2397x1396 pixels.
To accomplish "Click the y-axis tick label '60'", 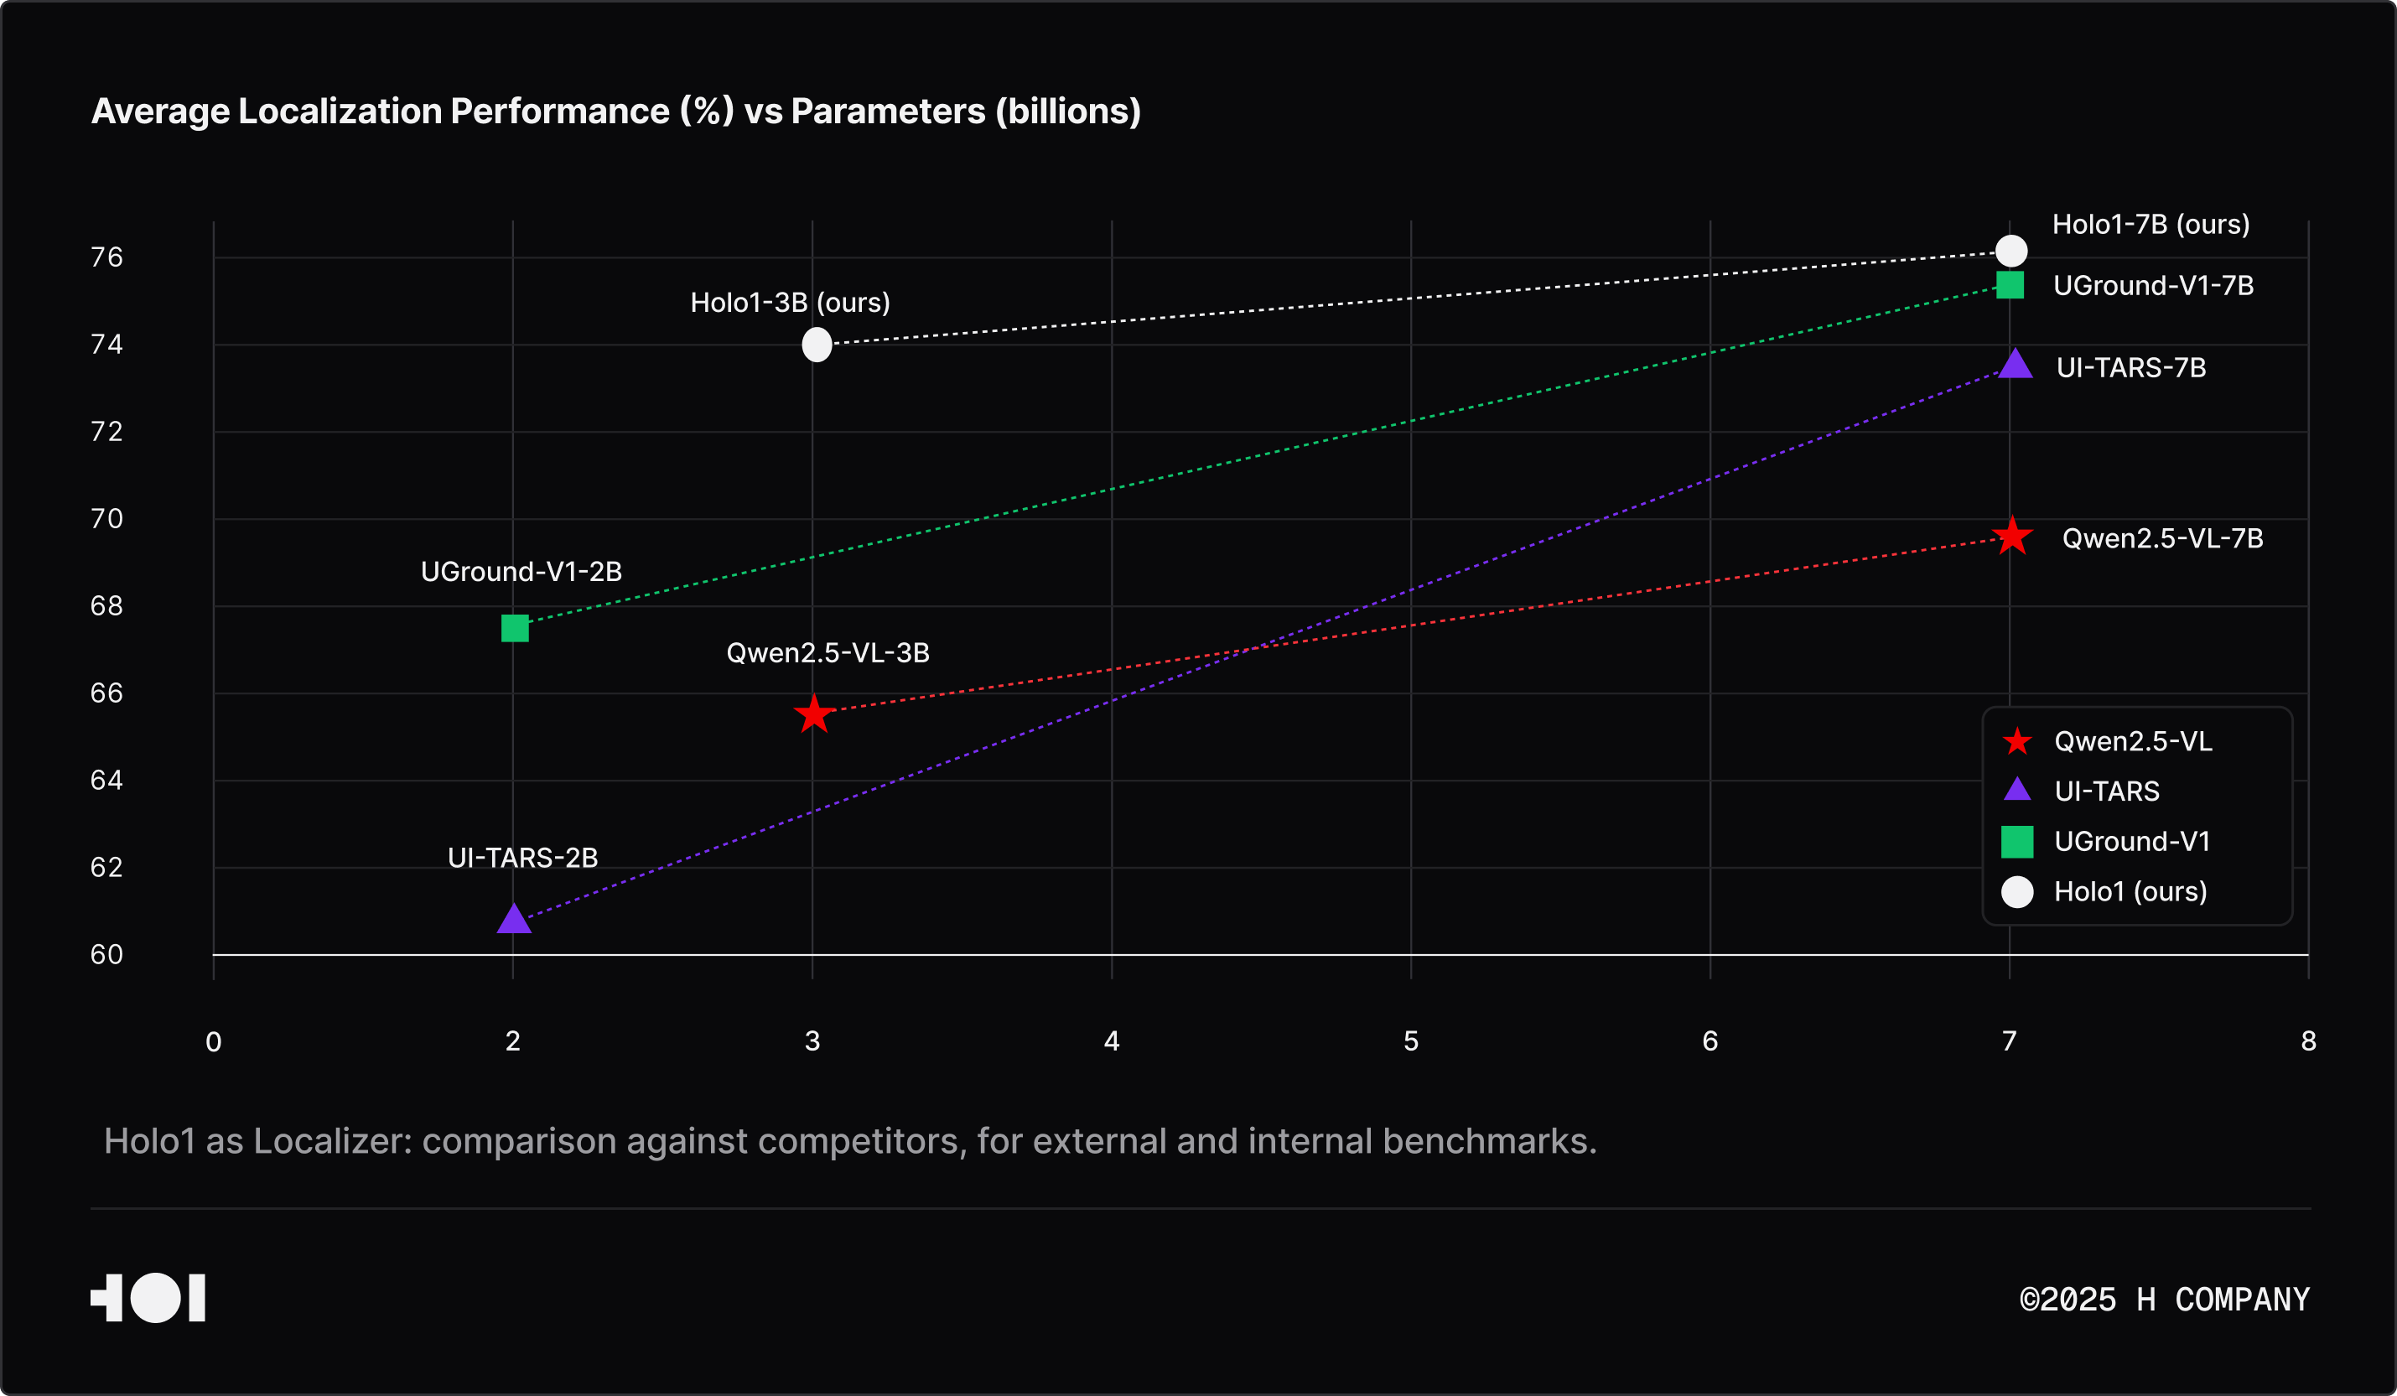I will pyautogui.click(x=106, y=955).
